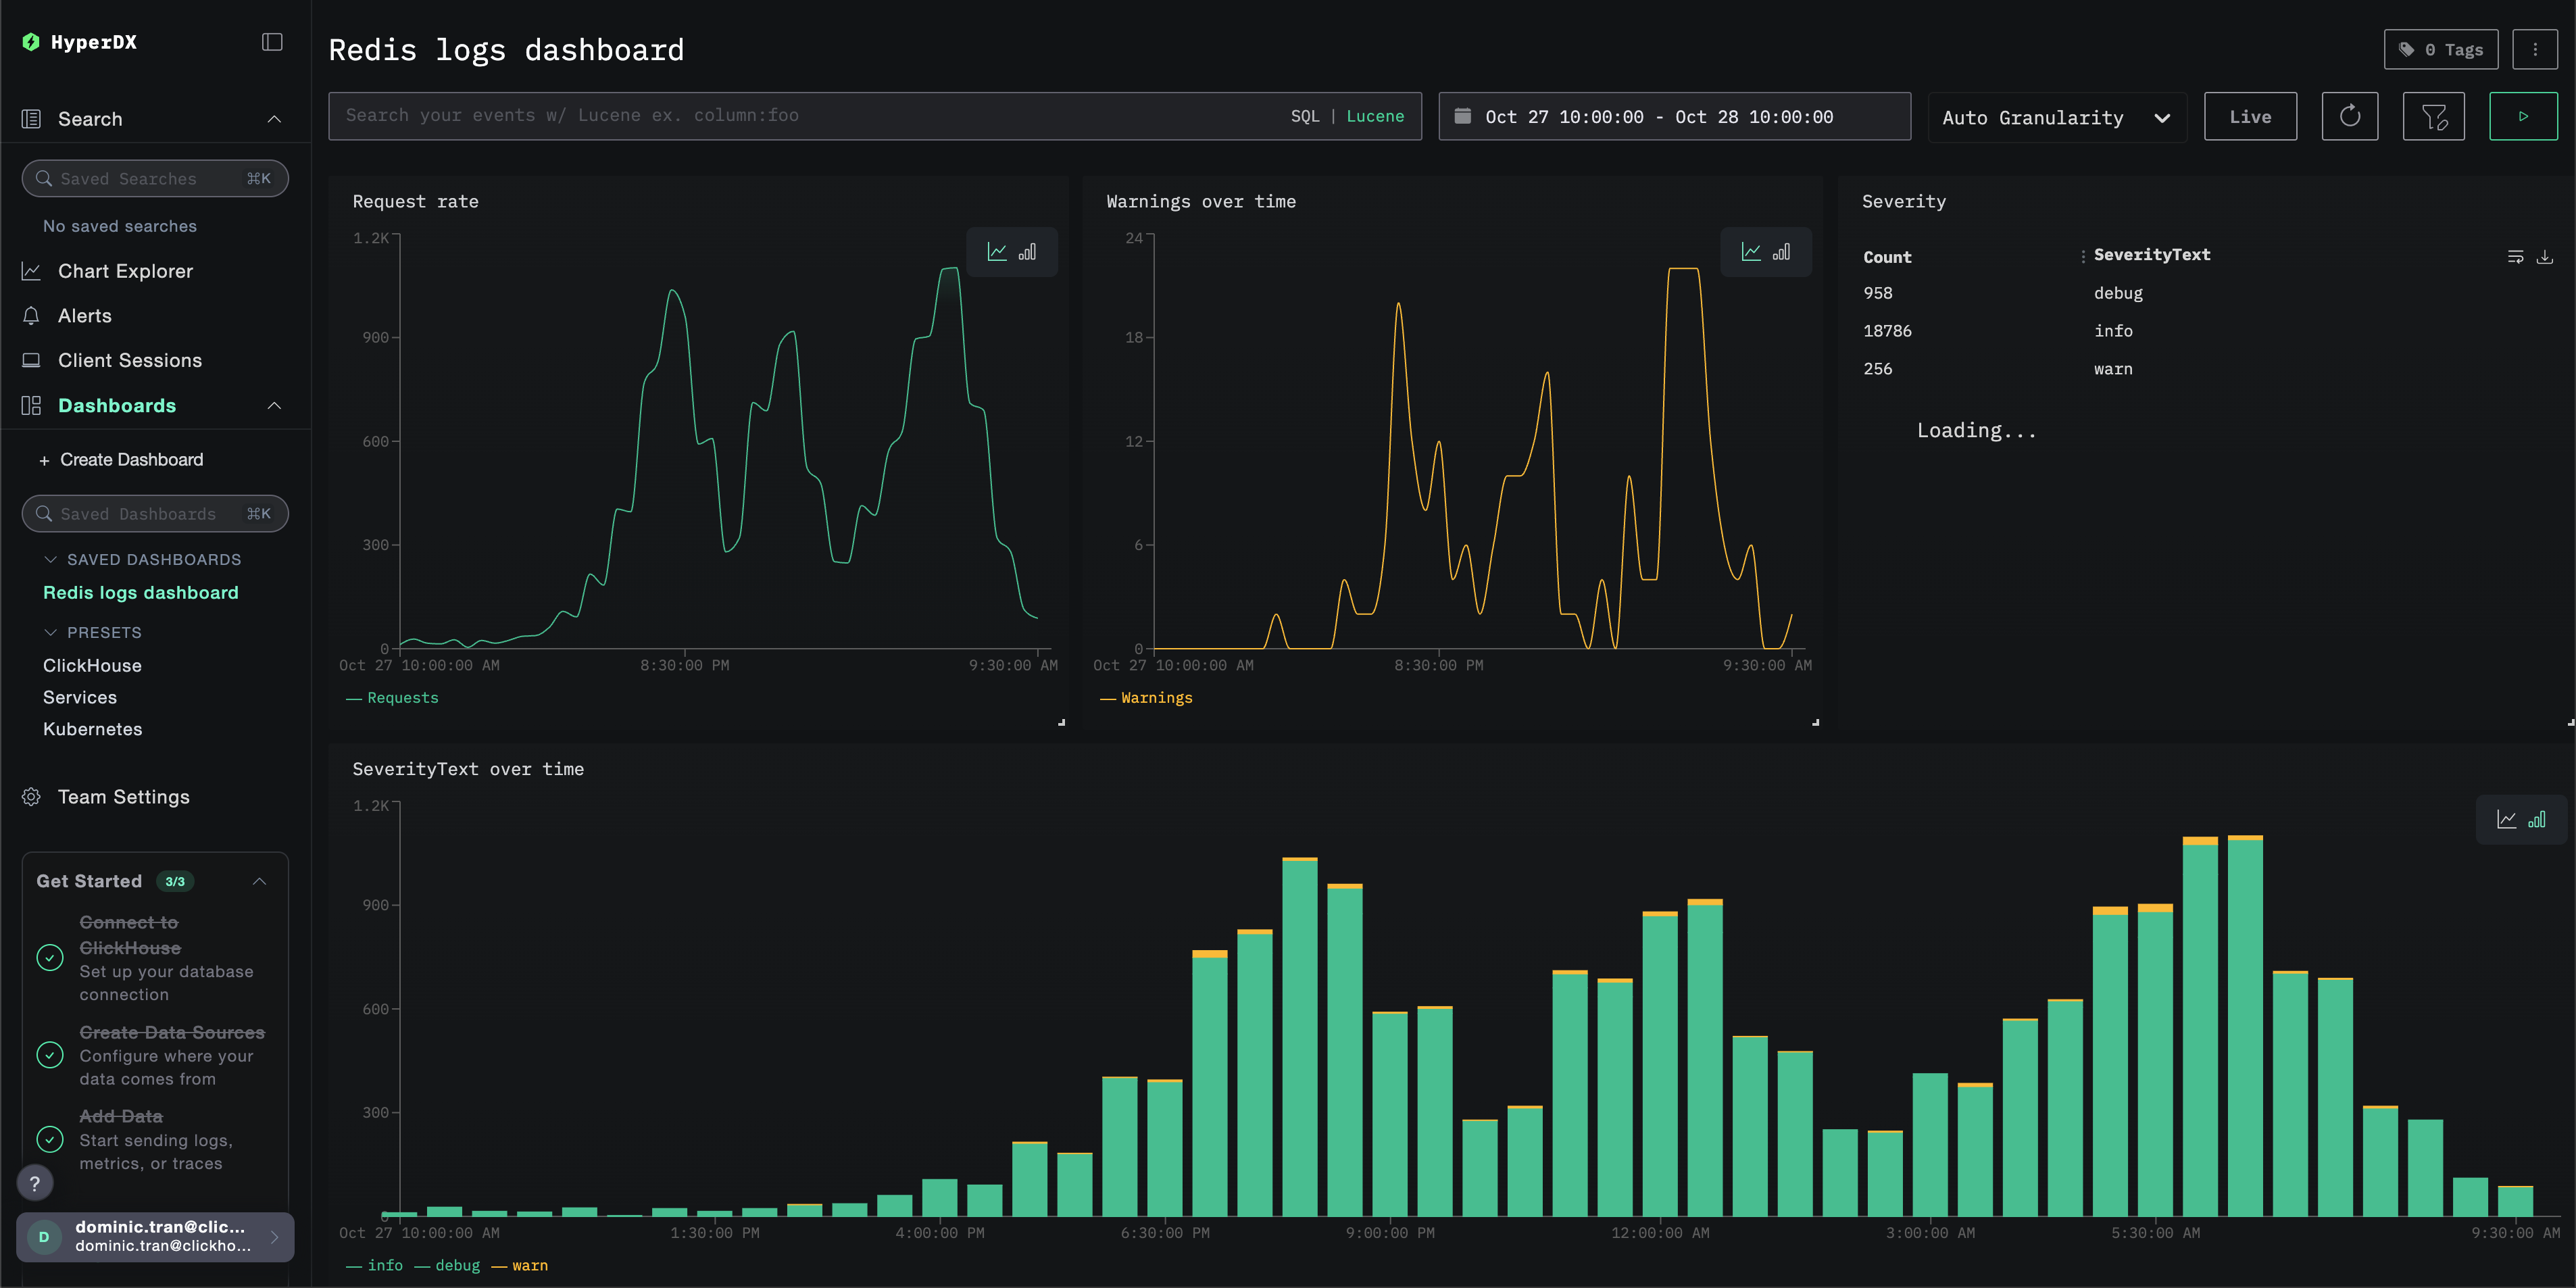This screenshot has height=1288, width=2576.
Task: Download the Severity panel data
Action: coord(2546,256)
